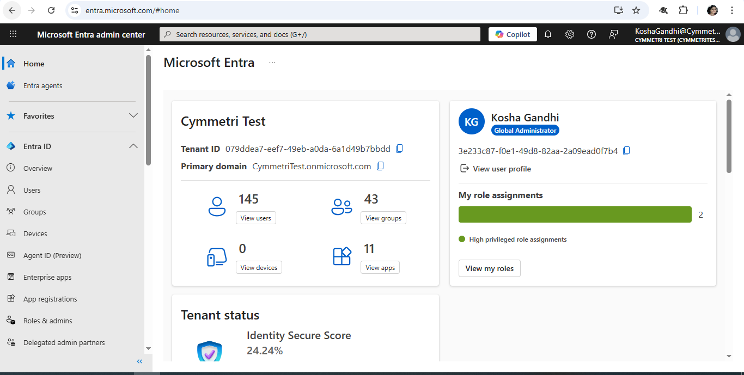Viewport: 744px width, 375px height.
Task: Open Copilot in the header
Action: [513, 34]
